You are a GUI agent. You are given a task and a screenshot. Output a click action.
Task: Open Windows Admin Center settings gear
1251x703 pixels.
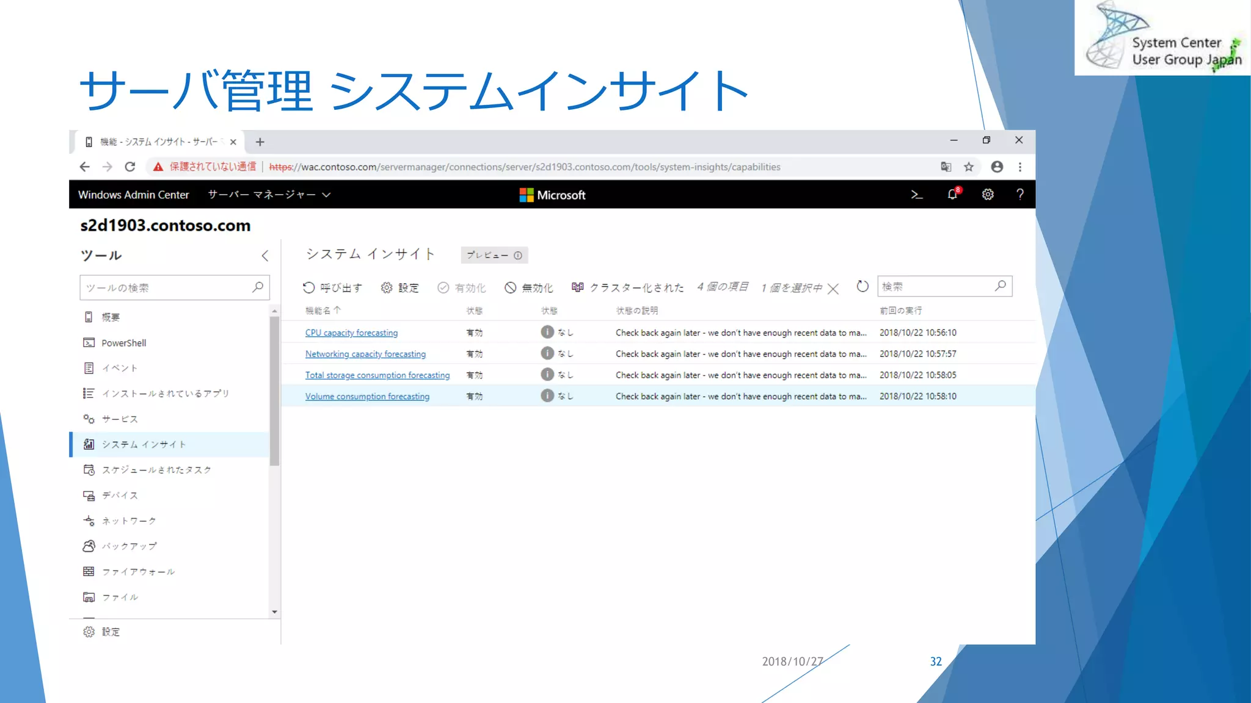point(988,195)
